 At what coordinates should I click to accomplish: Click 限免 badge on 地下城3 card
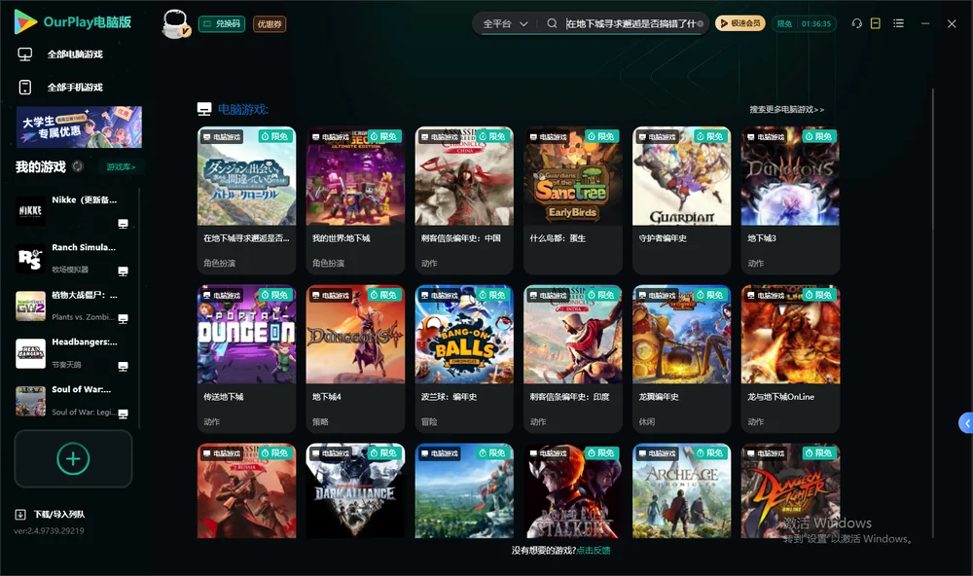[x=818, y=136]
